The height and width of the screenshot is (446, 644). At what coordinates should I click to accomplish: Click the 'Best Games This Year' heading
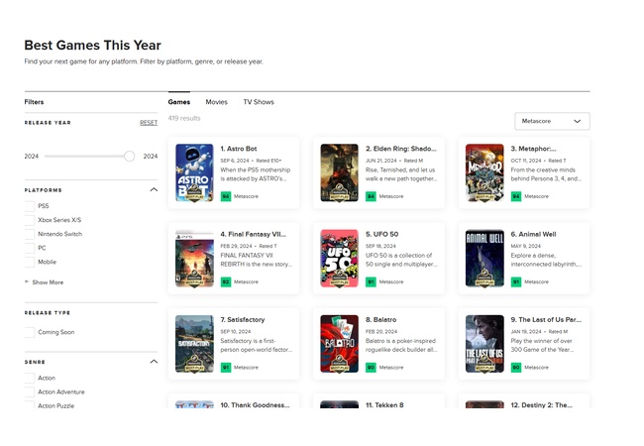92,46
